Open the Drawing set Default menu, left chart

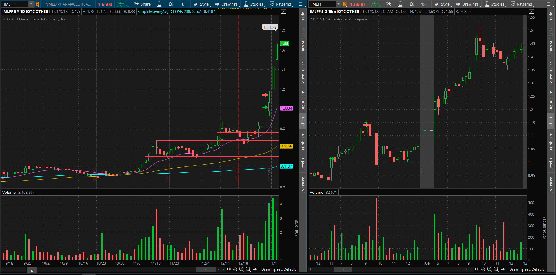pos(279,269)
